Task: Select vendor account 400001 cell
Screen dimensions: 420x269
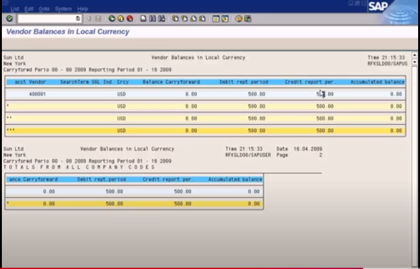Action: click(x=37, y=94)
